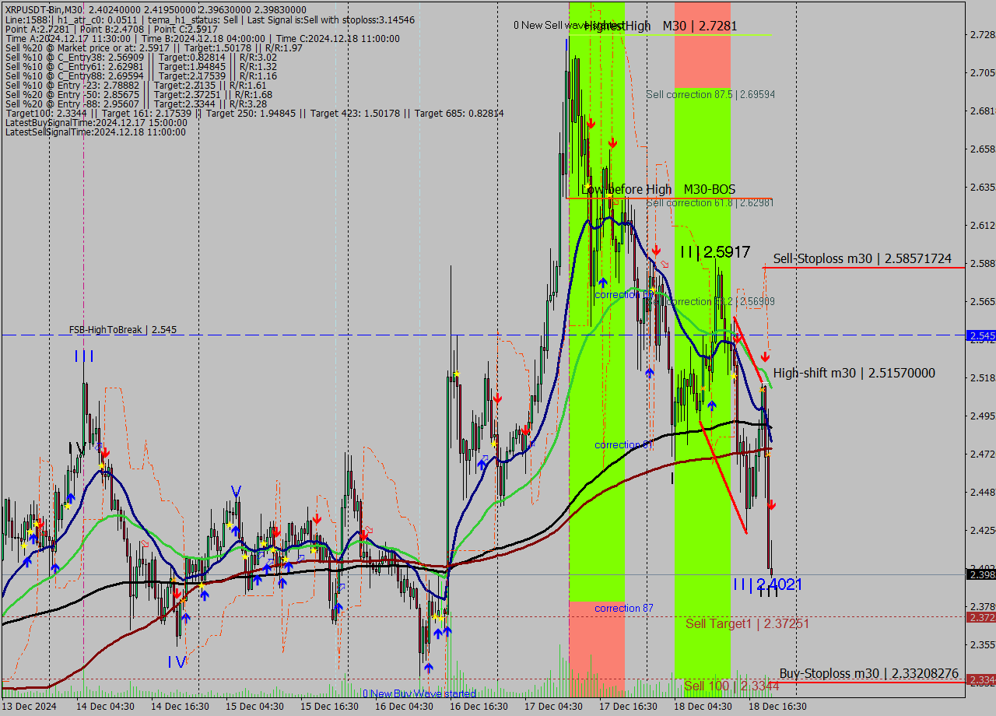Select the 'I I | 2.5917' wave label
The width and height of the screenshot is (996, 716).
tap(715, 252)
